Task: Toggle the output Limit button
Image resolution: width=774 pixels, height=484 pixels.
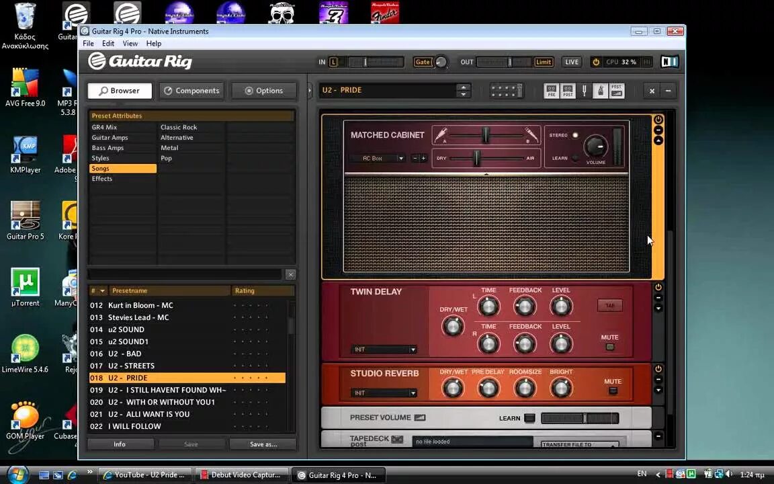Action: pos(544,62)
